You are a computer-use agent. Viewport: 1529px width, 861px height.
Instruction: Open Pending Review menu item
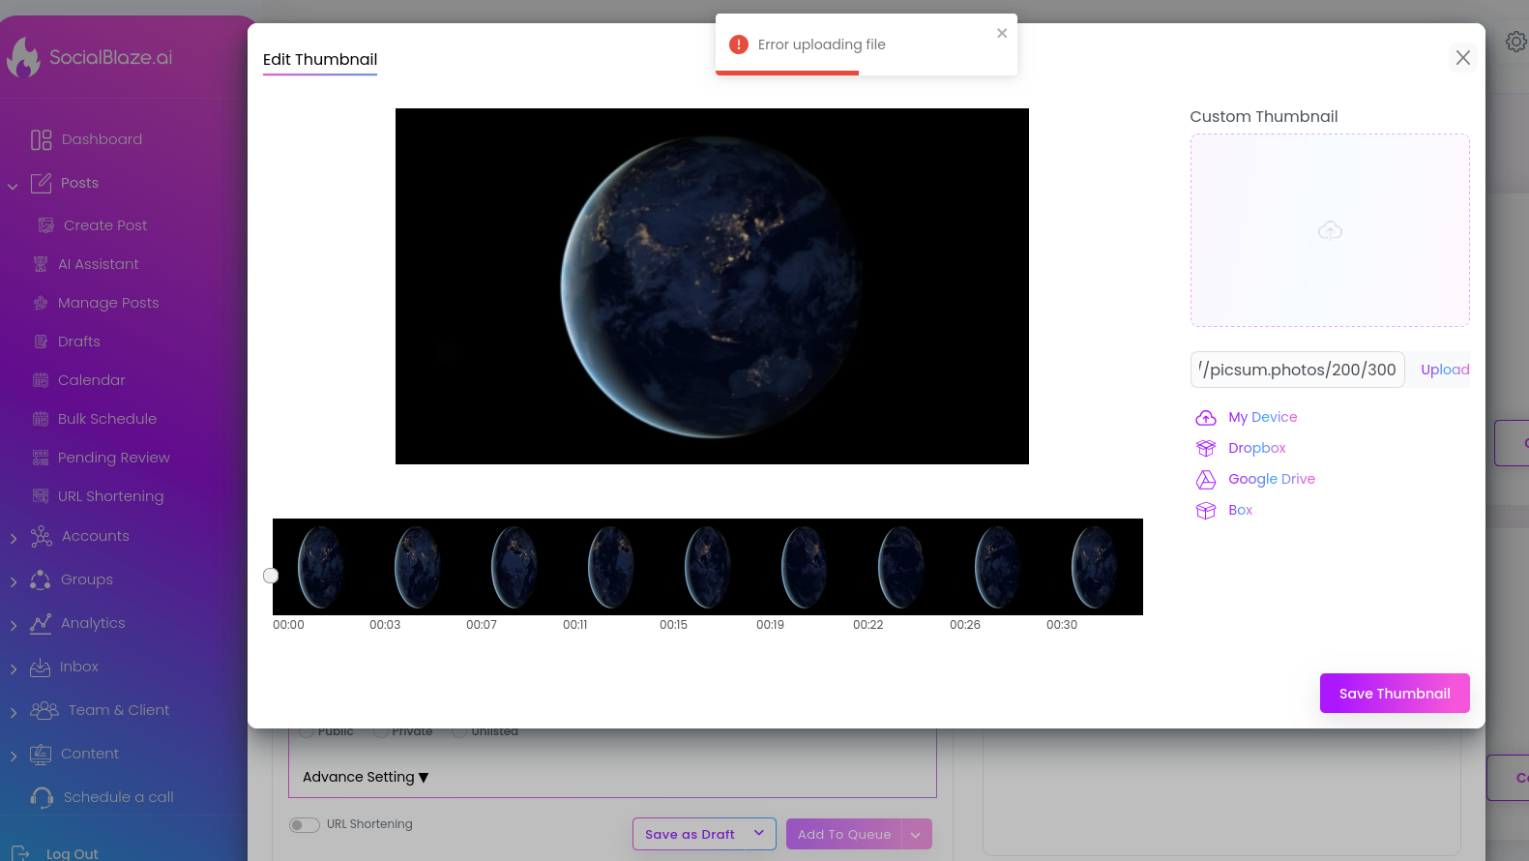(x=114, y=458)
